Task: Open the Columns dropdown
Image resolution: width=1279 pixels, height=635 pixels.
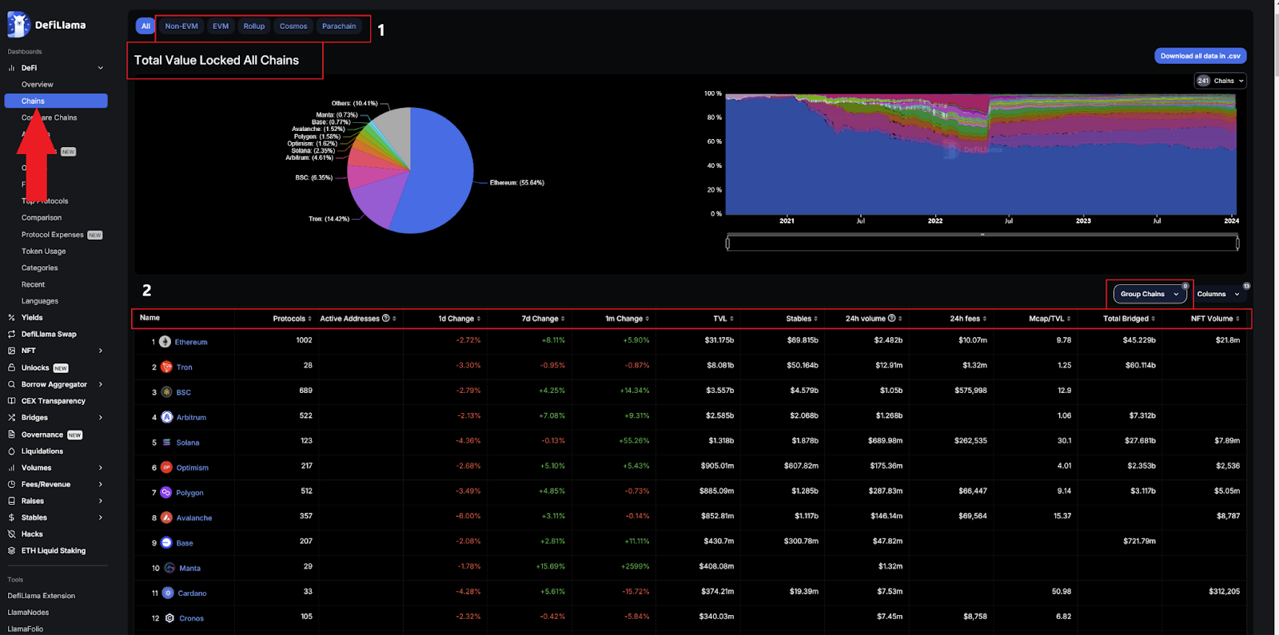Action: [x=1219, y=294]
